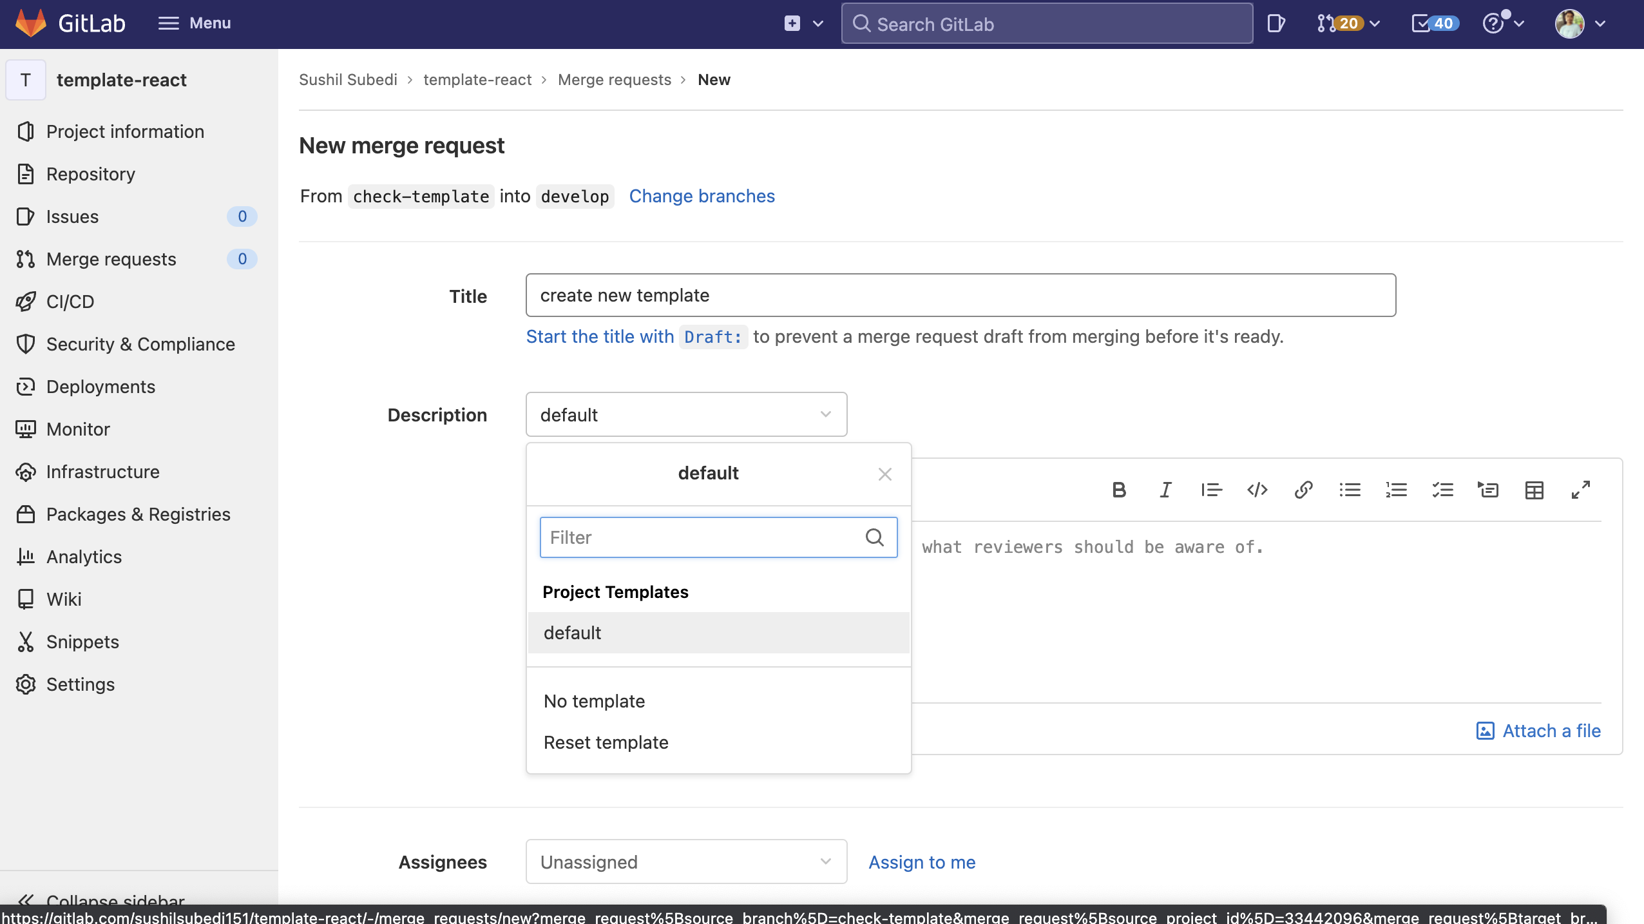Toggle full screen editor

coord(1581,490)
